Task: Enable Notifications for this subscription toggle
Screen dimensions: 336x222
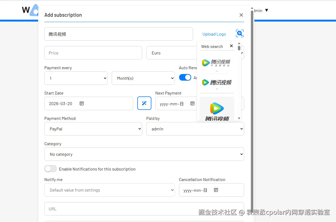Action: pos(51,169)
